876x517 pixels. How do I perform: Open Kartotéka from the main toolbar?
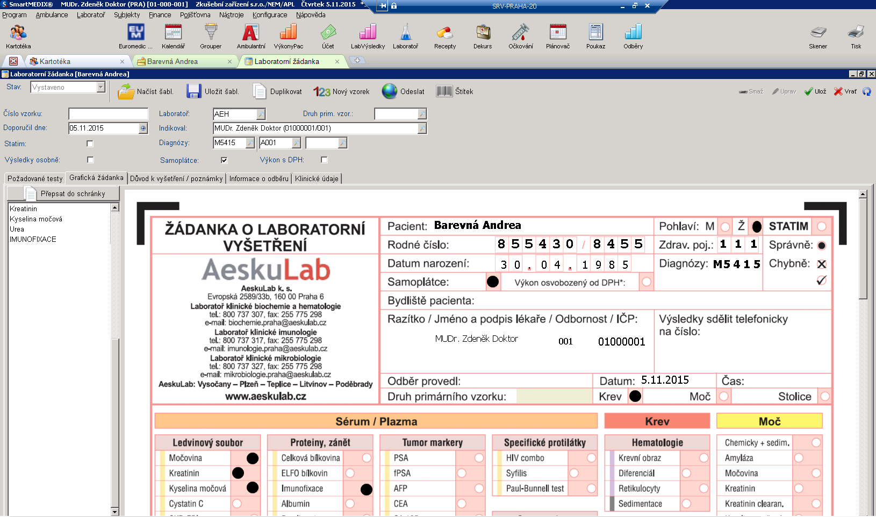tap(18, 37)
